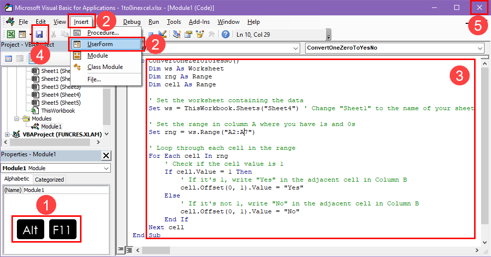Choose Procedure... from Insert menu

coord(106,33)
